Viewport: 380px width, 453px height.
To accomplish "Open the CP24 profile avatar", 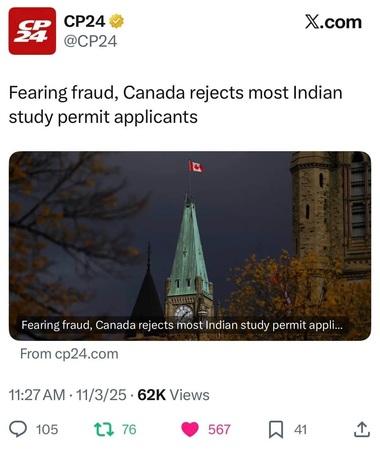I will point(32,31).
